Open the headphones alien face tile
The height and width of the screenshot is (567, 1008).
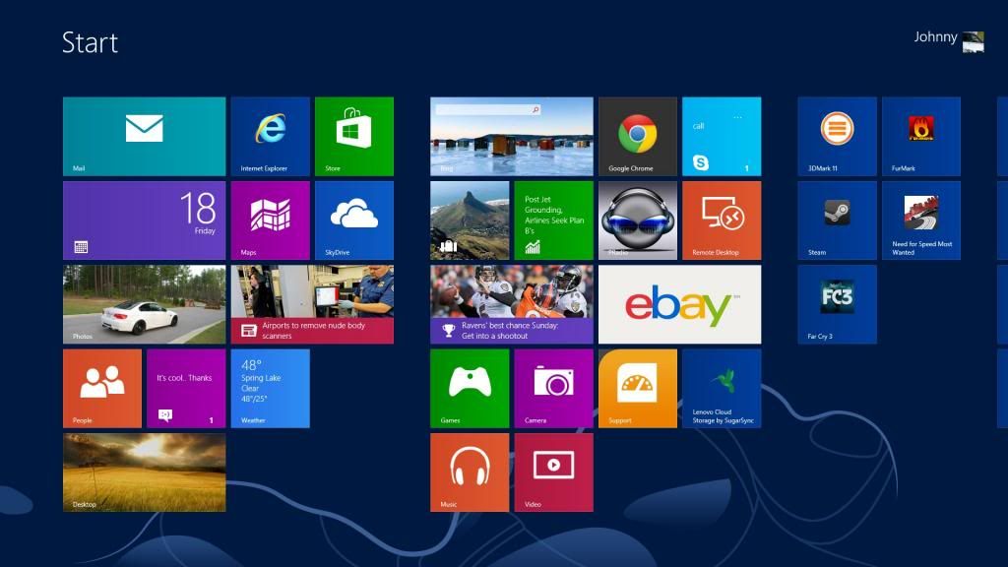(638, 220)
